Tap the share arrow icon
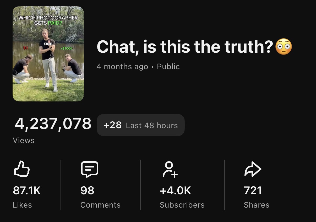This screenshot has width=316, height=222. point(253,169)
